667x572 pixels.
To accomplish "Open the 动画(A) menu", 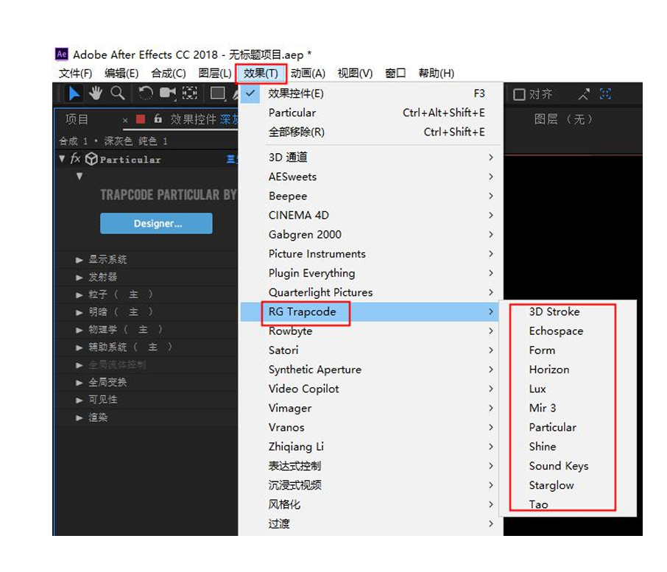I will click(309, 73).
